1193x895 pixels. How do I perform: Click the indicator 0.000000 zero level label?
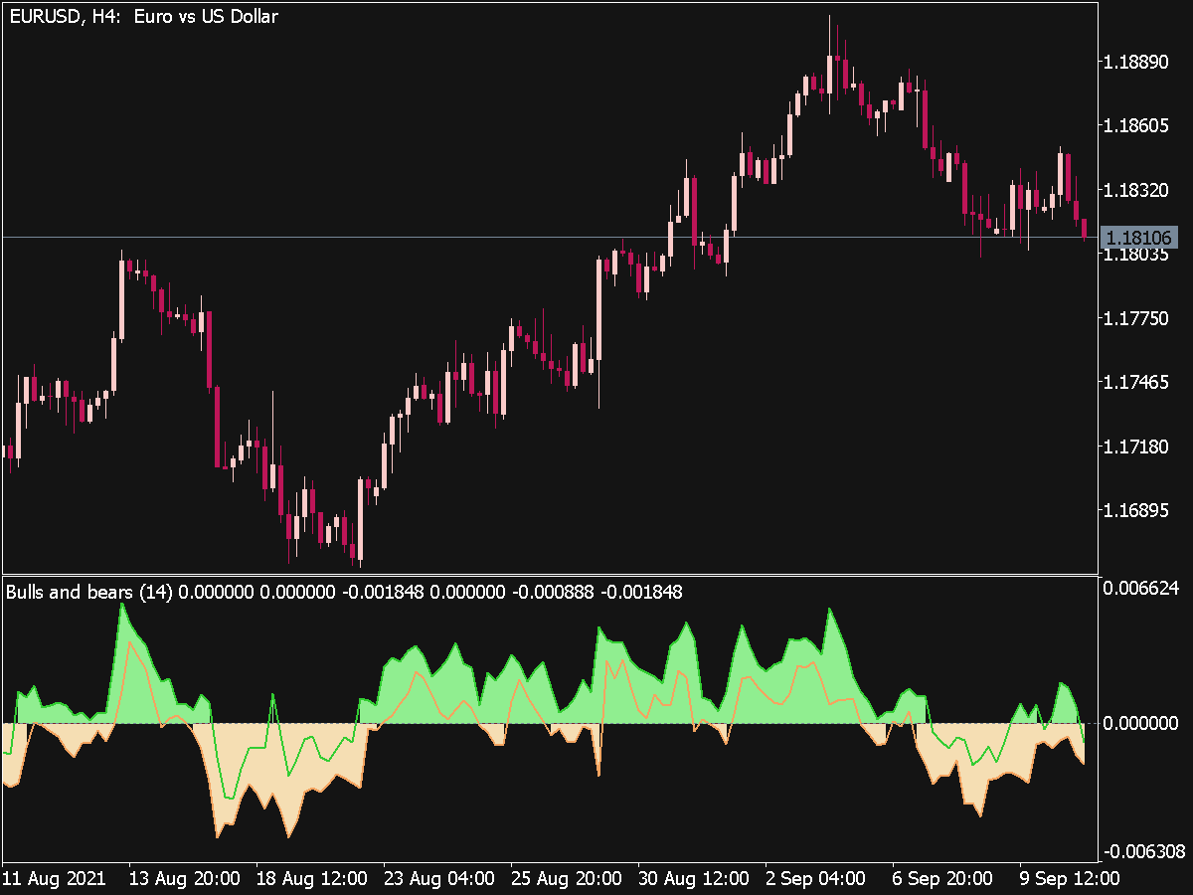pos(1141,723)
